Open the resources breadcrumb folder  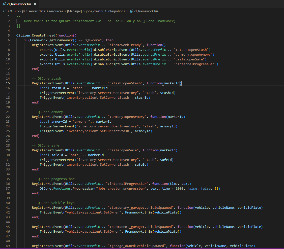[x=56, y=11]
